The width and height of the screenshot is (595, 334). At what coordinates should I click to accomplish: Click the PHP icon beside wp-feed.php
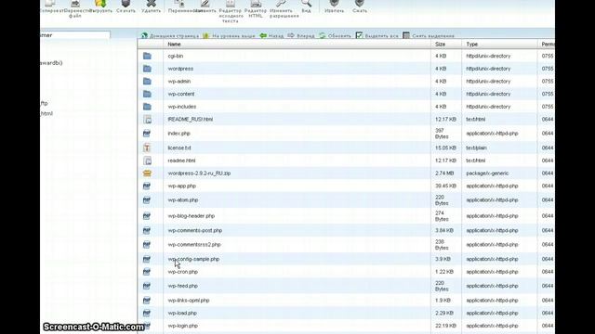point(147,286)
